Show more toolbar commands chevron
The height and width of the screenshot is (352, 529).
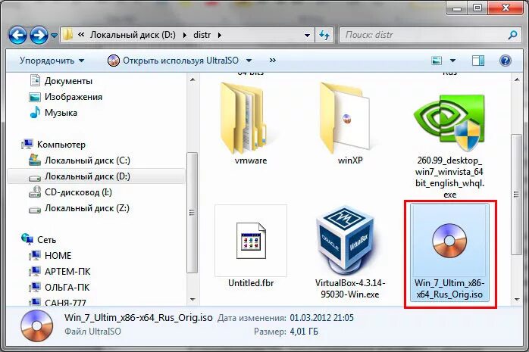point(273,61)
